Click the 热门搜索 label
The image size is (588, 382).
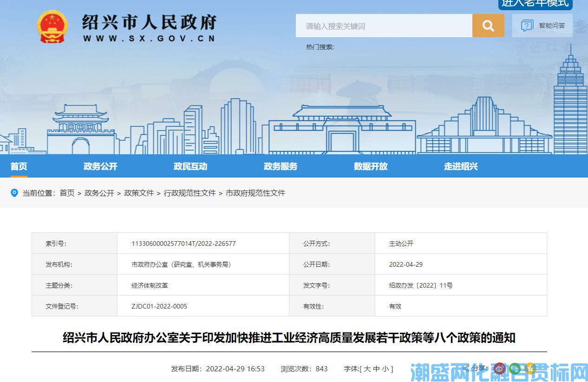coord(320,47)
